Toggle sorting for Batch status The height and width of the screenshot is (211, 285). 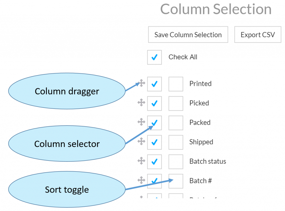point(176,162)
